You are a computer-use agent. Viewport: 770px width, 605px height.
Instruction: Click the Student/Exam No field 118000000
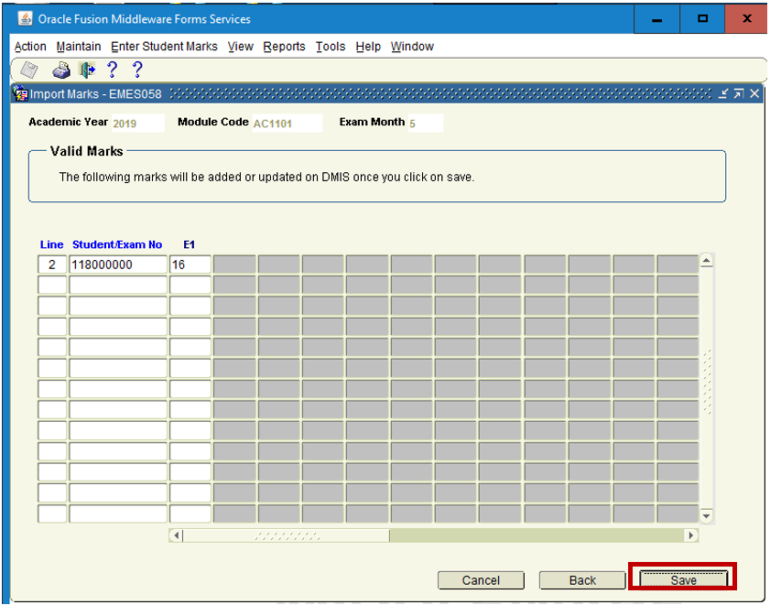coord(118,265)
